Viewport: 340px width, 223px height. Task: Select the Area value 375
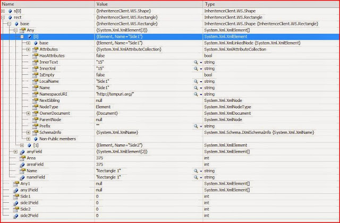point(99,158)
